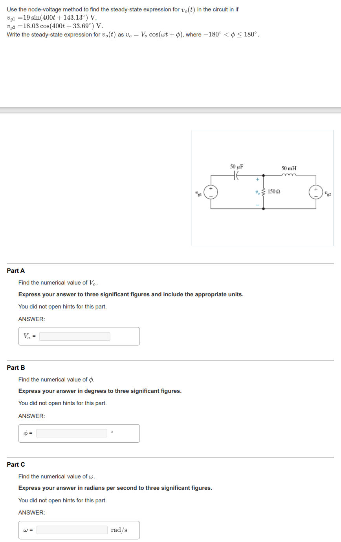This screenshot has width=341, height=542.
Task: Click the 50 µF capacitor symbol
Action: tap(236, 176)
